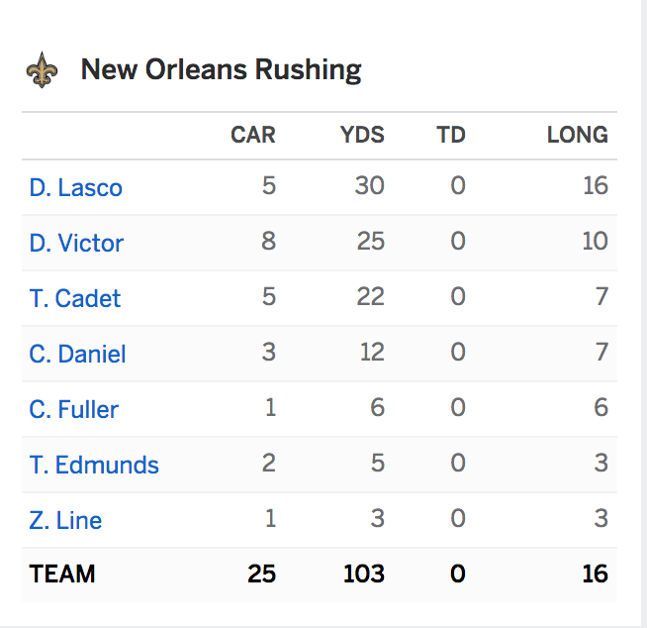Image resolution: width=647 pixels, height=628 pixels.
Task: Visit T. Edmunds player link
Action: (94, 465)
